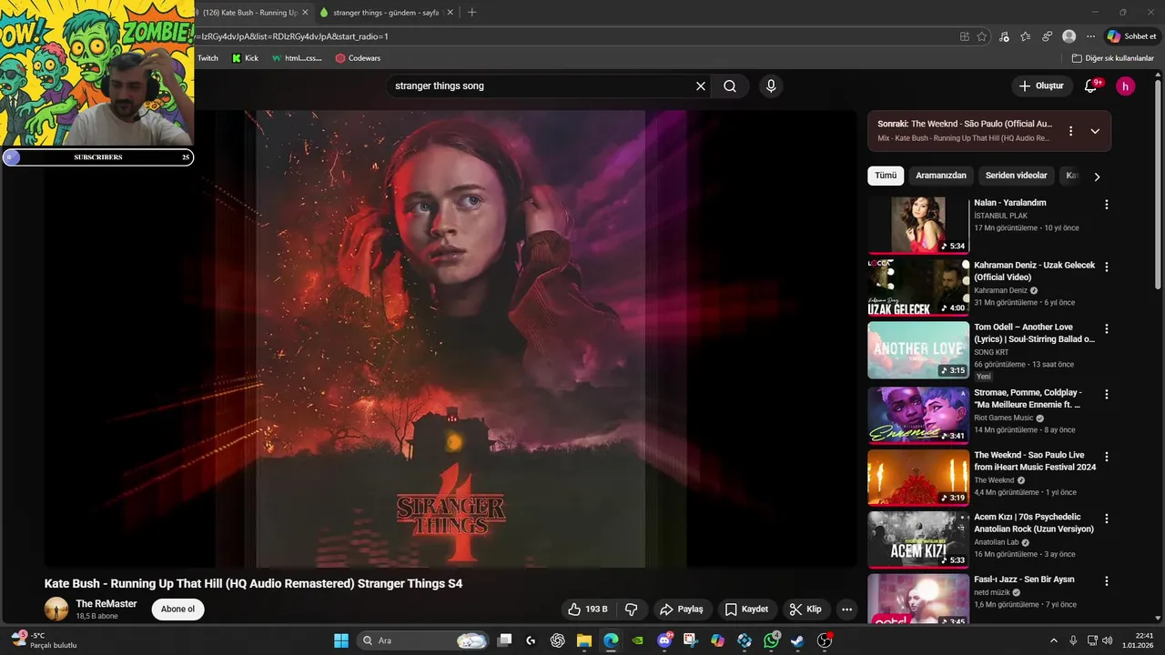1165x655 pixels.
Task: Open options for Tom Odell Another Love
Action: pos(1107,328)
